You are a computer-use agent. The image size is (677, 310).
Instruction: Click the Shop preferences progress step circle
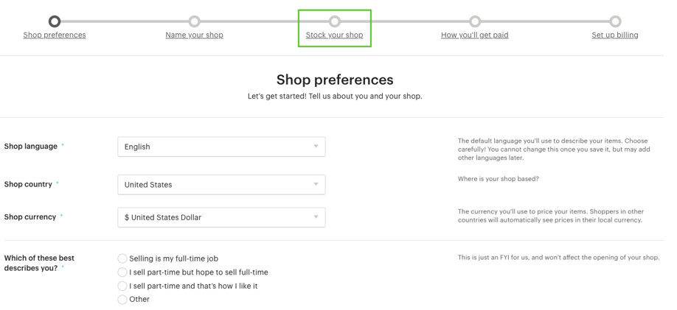point(55,21)
